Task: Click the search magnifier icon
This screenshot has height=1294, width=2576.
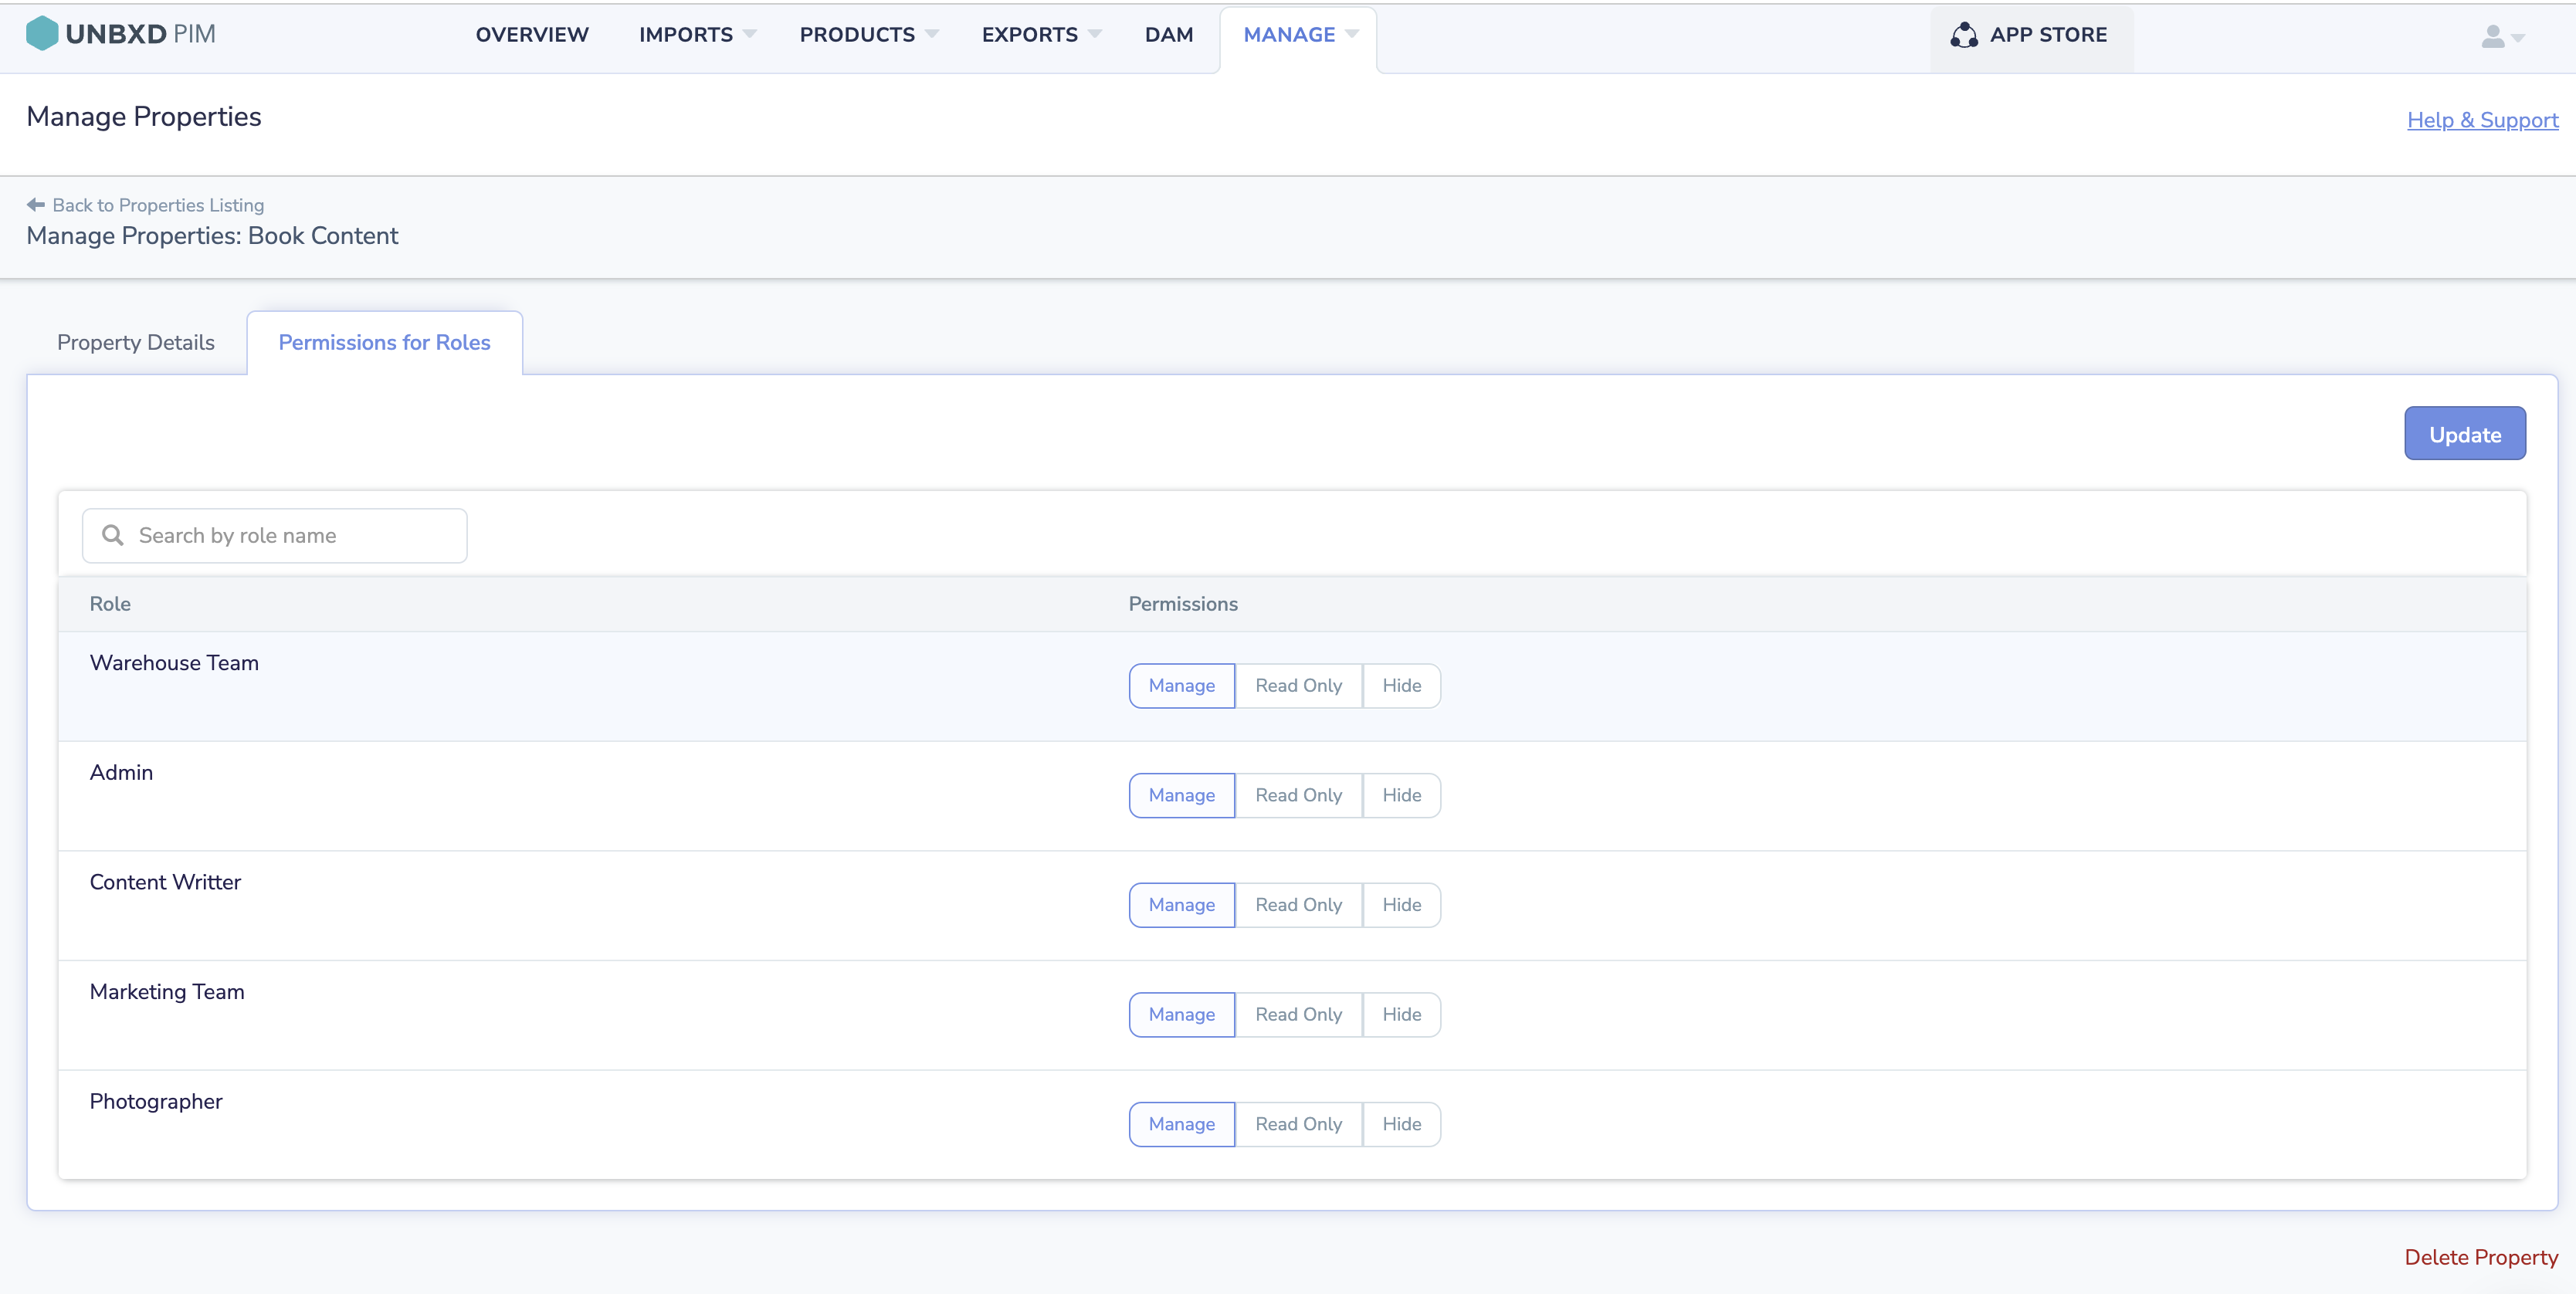Action: coord(113,536)
